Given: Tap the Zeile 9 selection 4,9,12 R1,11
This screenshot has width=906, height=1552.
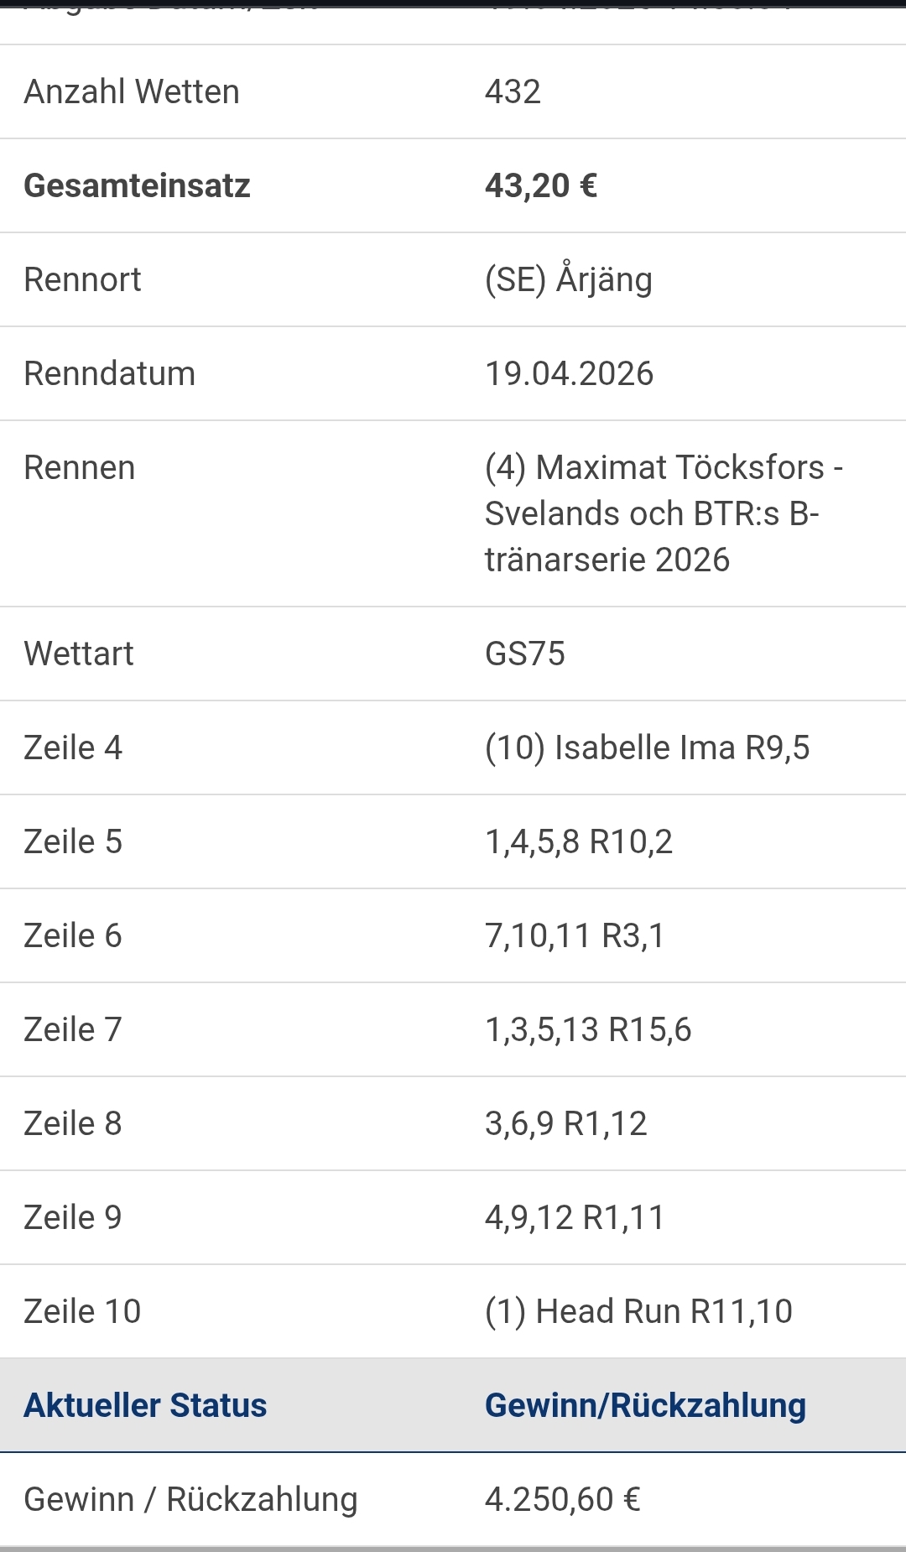Looking at the screenshot, I should pos(574,1217).
